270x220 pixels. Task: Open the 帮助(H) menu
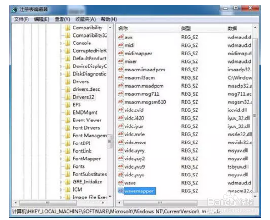[109, 19]
